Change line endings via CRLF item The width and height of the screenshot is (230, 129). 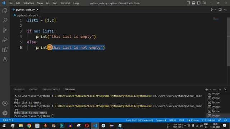point(181,120)
